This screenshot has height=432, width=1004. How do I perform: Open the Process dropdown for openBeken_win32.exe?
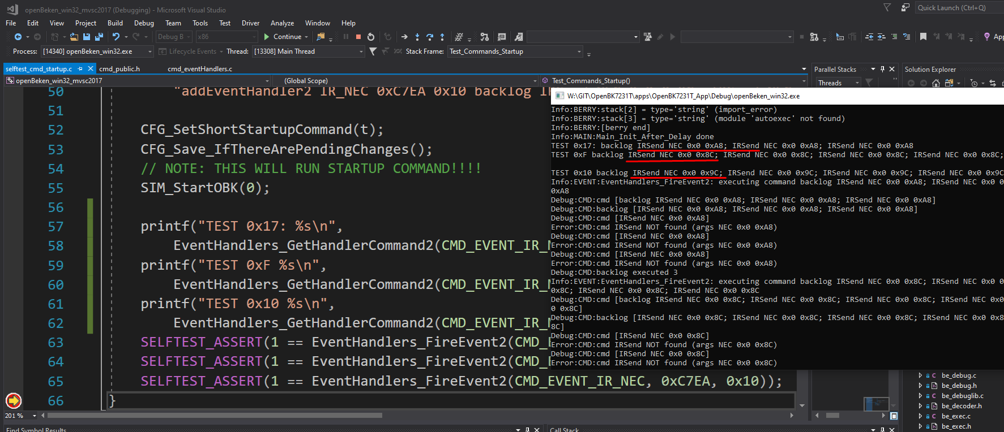pos(150,51)
